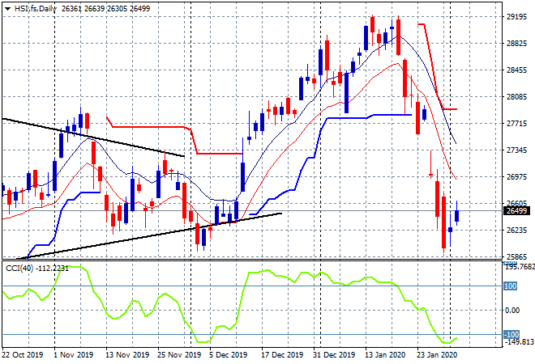
Task: Click the CCI 195.7682 axis label
Action: pos(520,266)
